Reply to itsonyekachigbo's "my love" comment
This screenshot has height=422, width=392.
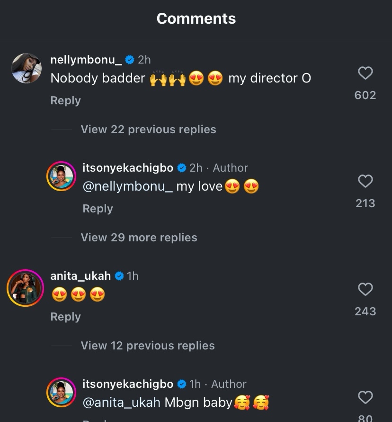[x=98, y=209]
